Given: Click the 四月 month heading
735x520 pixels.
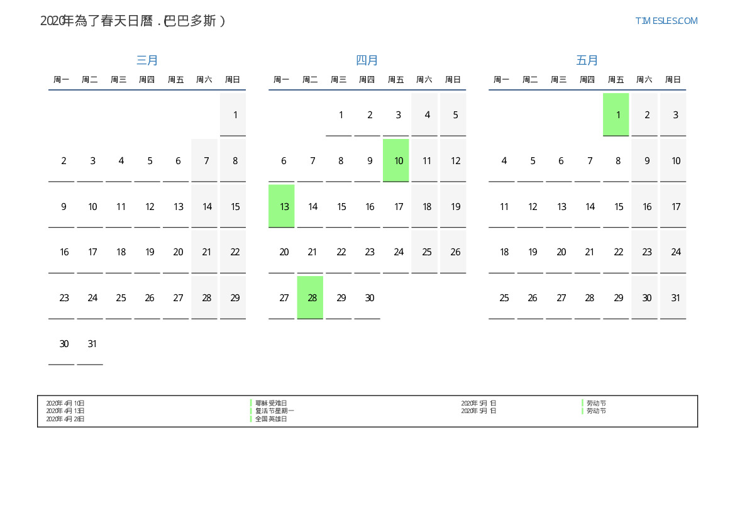Looking at the screenshot, I should point(367,60).
